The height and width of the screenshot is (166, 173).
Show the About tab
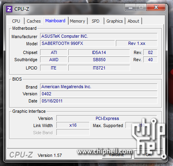pyautogui.click(x=133, y=21)
